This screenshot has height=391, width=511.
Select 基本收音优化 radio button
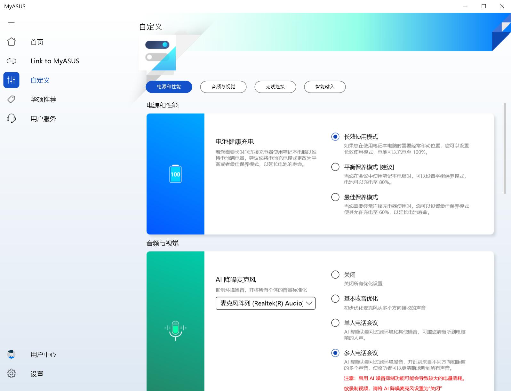(x=335, y=299)
